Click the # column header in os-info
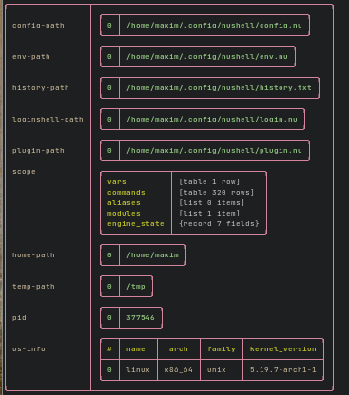349x395 pixels. click(x=109, y=349)
